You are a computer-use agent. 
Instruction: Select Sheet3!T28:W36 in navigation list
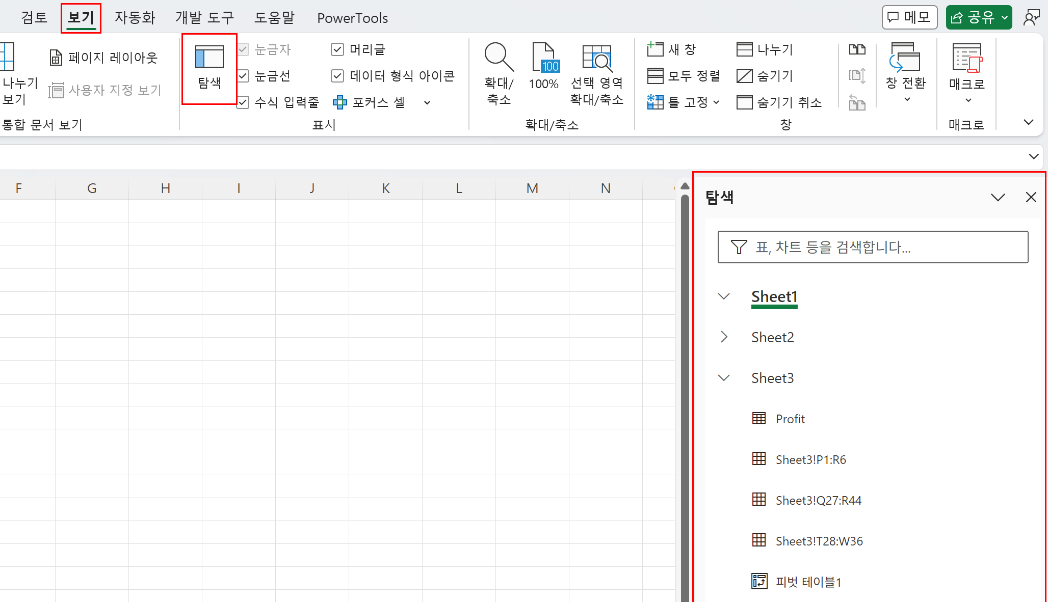coord(819,541)
